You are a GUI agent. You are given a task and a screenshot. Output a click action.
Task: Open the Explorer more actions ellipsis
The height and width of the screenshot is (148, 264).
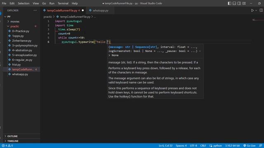pos(35,10)
